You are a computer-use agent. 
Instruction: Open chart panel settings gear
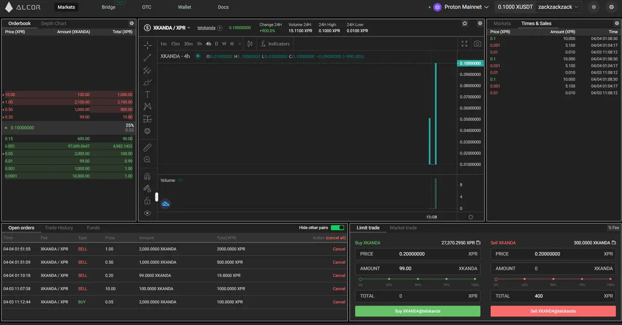(480, 23)
